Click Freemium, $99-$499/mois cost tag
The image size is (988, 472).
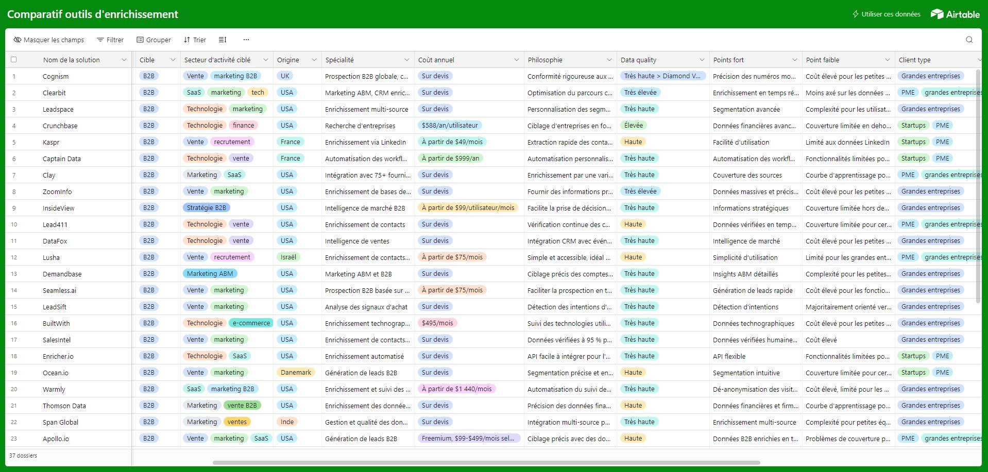[x=469, y=438]
